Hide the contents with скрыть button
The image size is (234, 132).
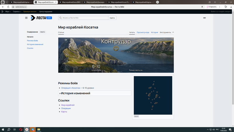(42, 32)
